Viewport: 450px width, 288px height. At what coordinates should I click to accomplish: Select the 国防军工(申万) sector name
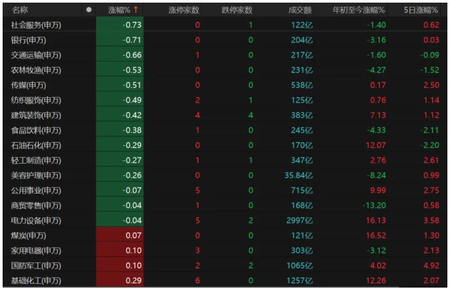[36, 266]
